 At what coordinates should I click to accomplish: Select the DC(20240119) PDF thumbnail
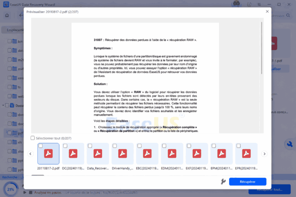(x=73, y=154)
